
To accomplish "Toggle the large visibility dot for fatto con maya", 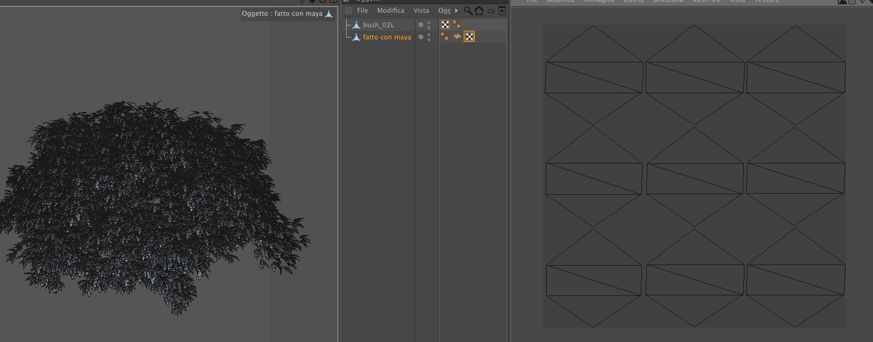I will click(421, 37).
